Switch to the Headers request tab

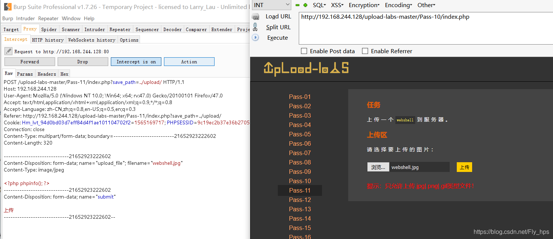click(x=47, y=74)
